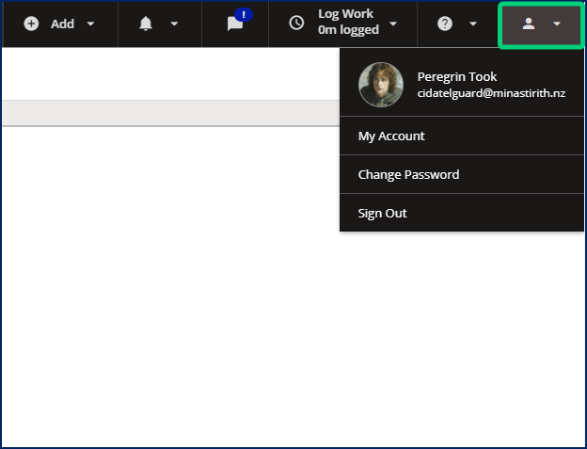587x449 pixels.
Task: Click the user profile person icon
Action: [x=529, y=24]
